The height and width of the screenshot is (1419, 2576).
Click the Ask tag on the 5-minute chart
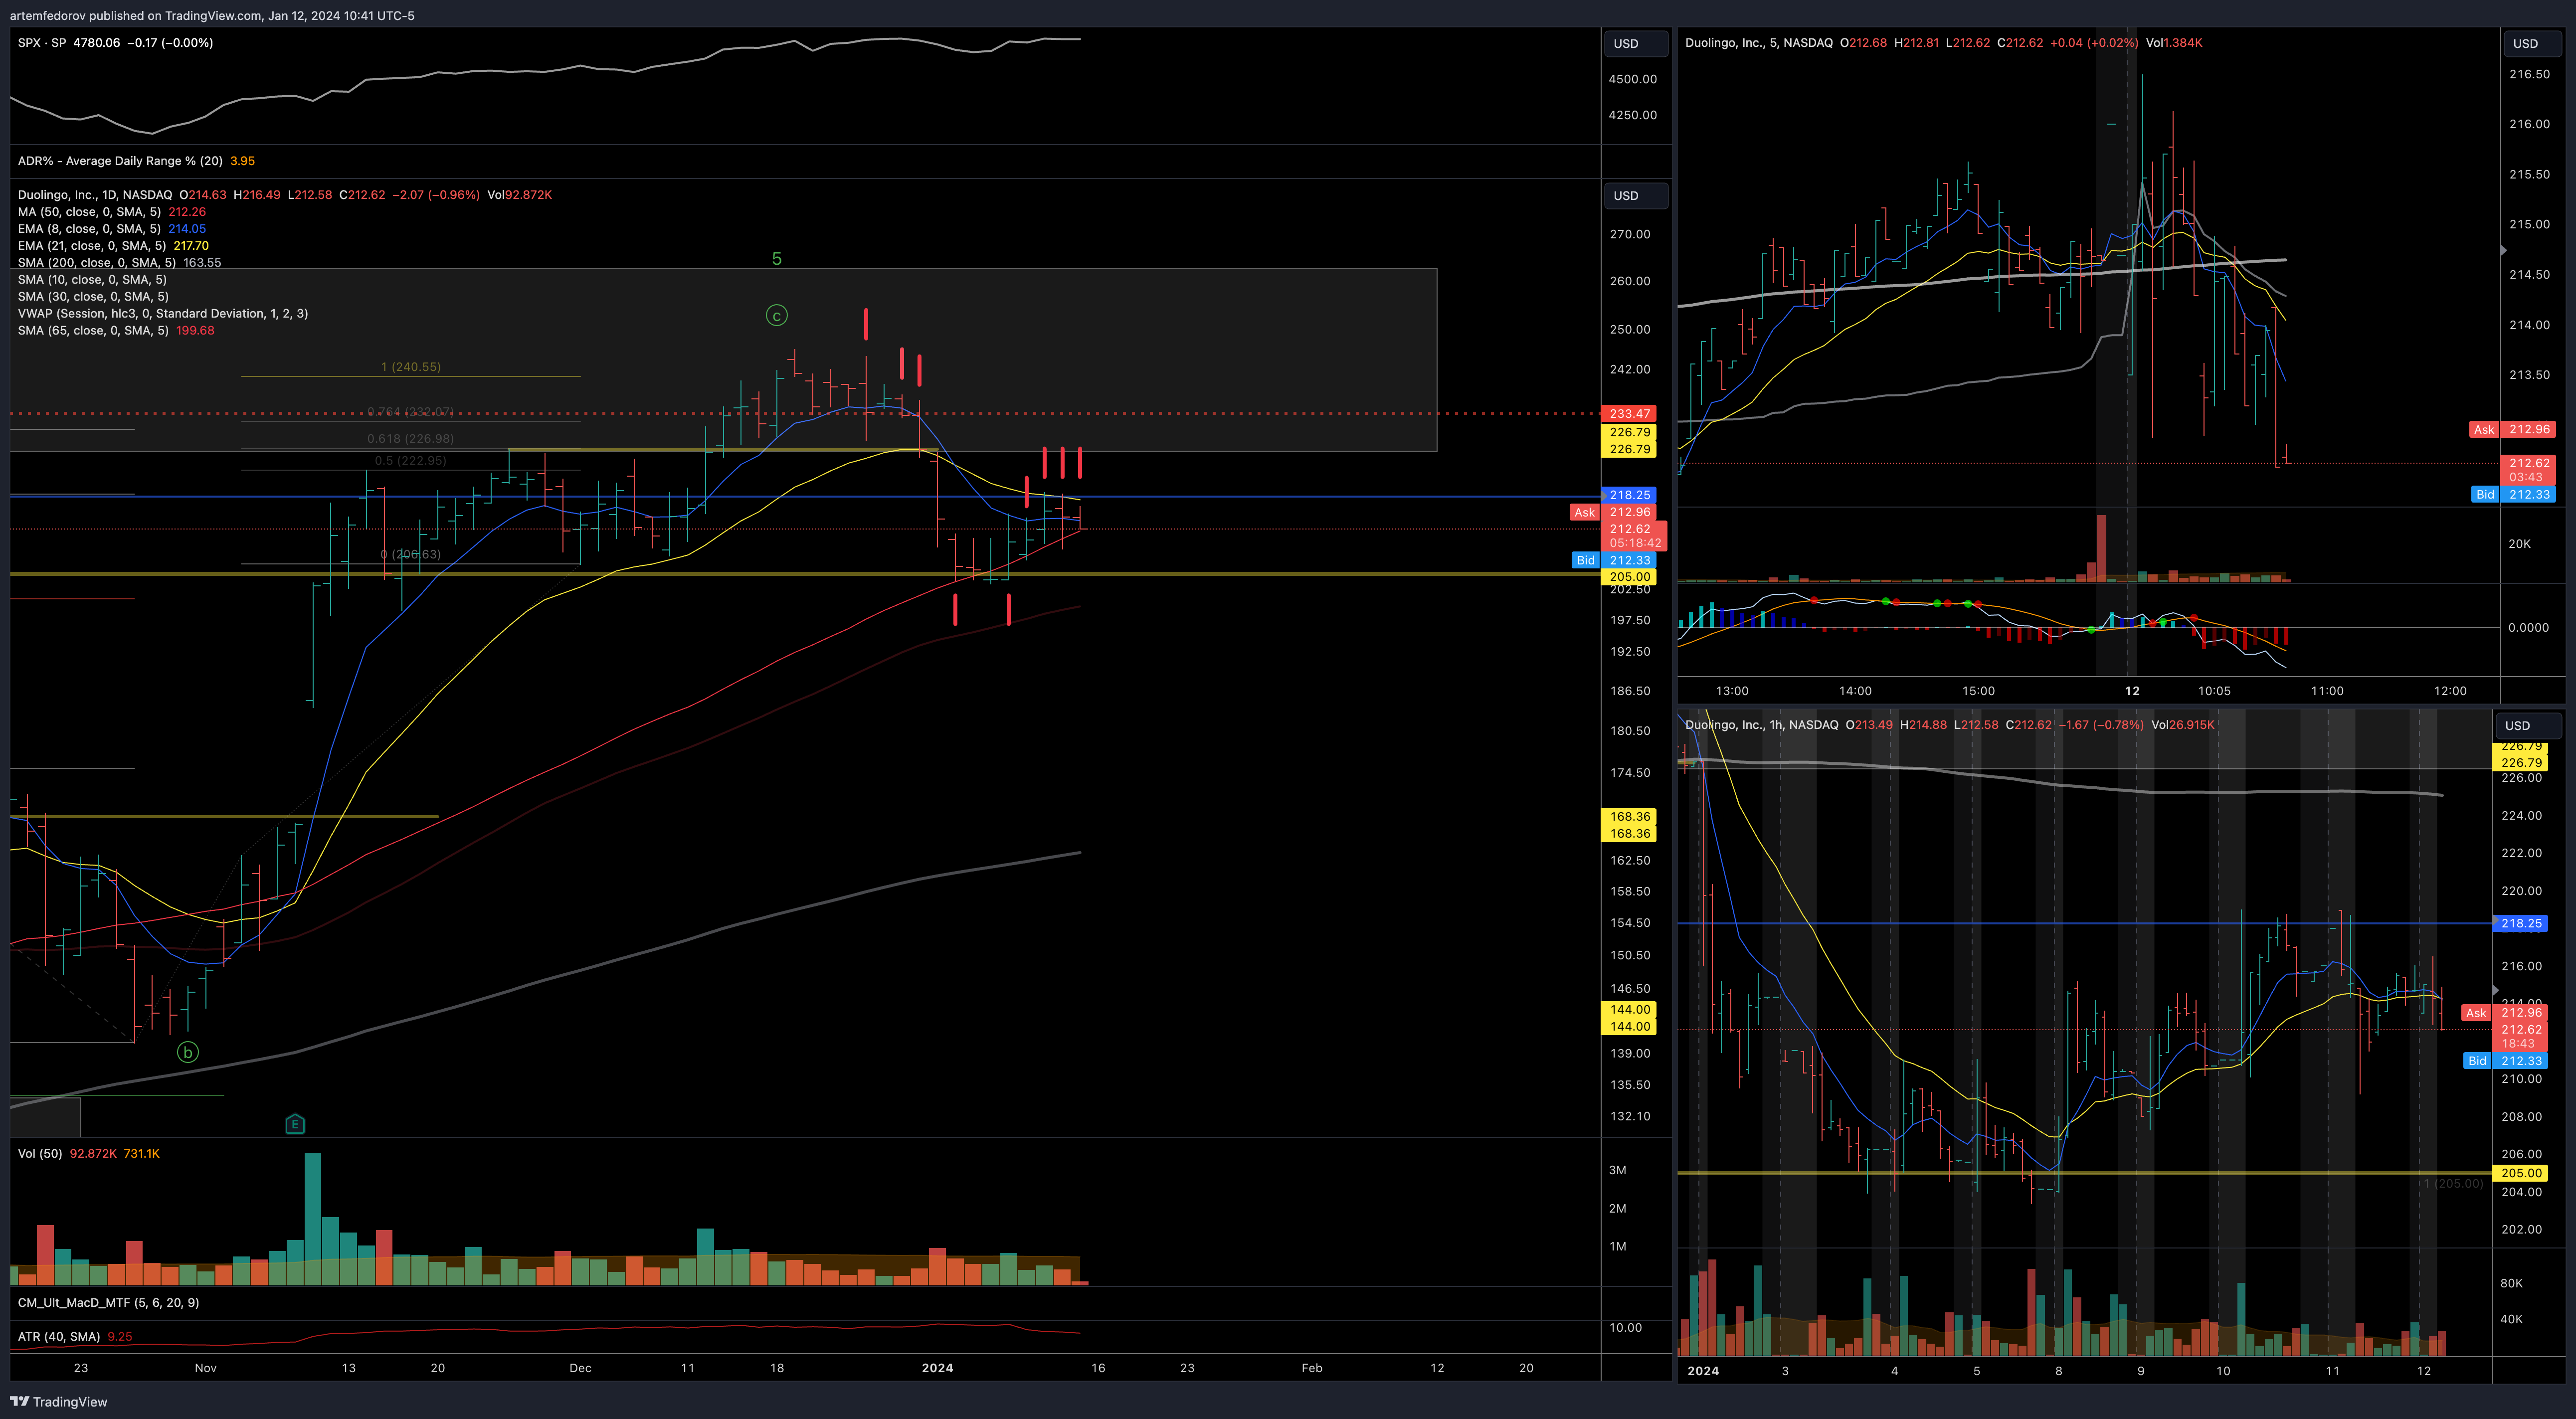click(2484, 429)
